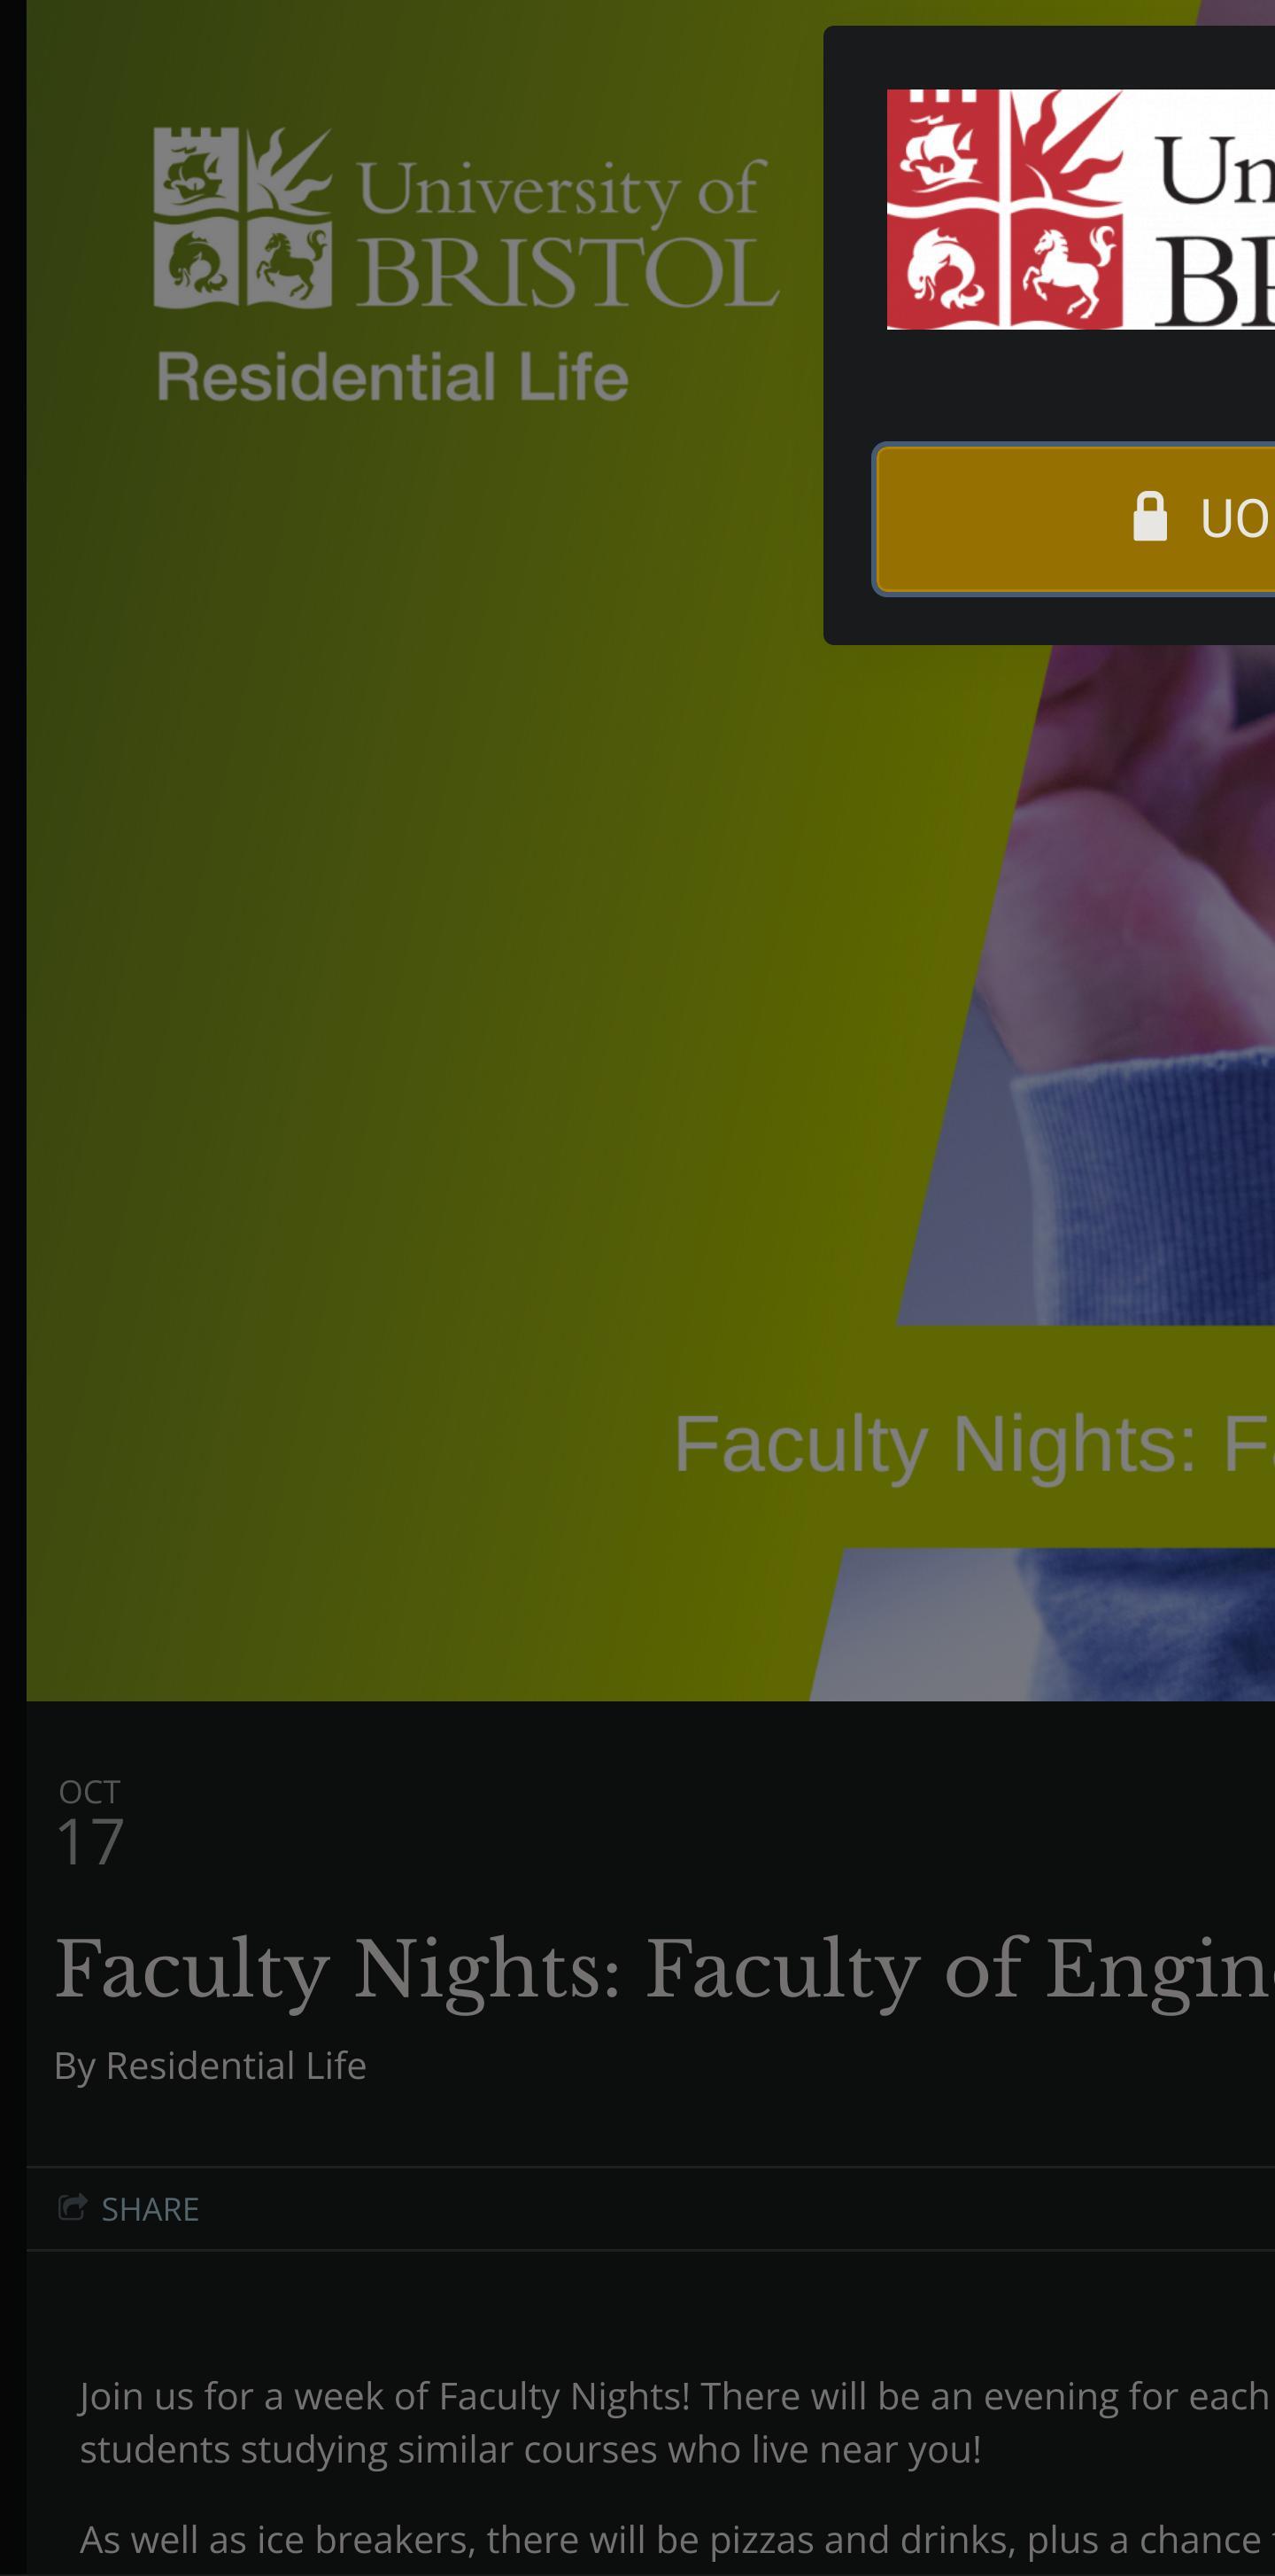
Task: Open the Residential Life organizer link
Action: [x=236, y=2065]
